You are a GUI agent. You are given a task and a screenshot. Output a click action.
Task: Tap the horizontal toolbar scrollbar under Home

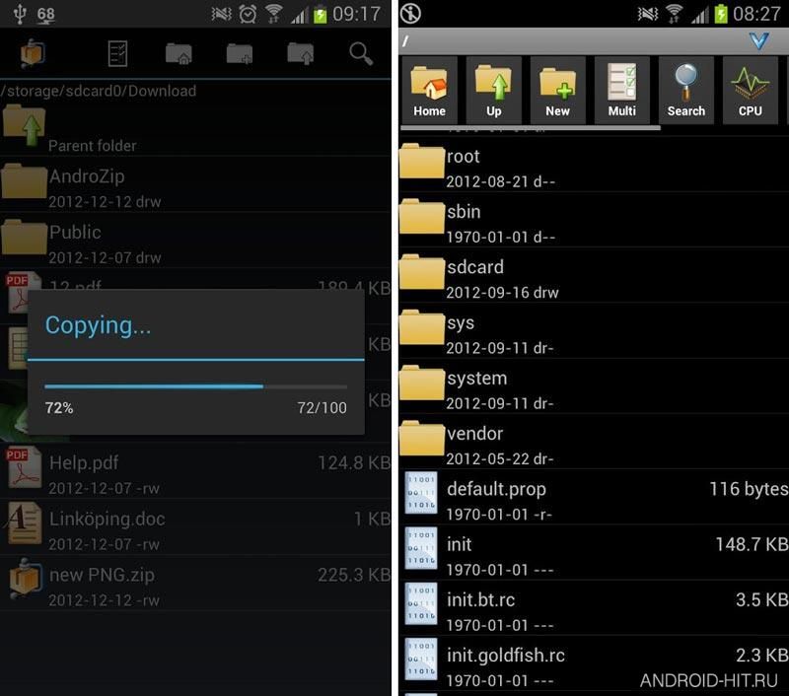point(531,128)
